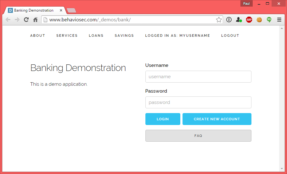Go to the Loans page
Image resolution: width=287 pixels, height=174 pixels.
point(96,35)
